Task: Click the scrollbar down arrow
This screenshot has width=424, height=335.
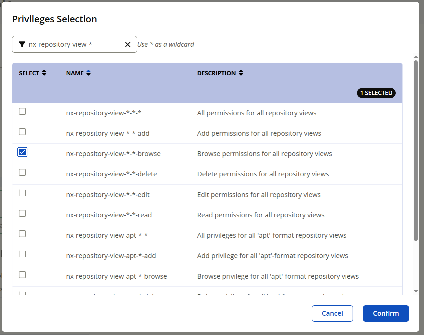Action: [x=416, y=291]
